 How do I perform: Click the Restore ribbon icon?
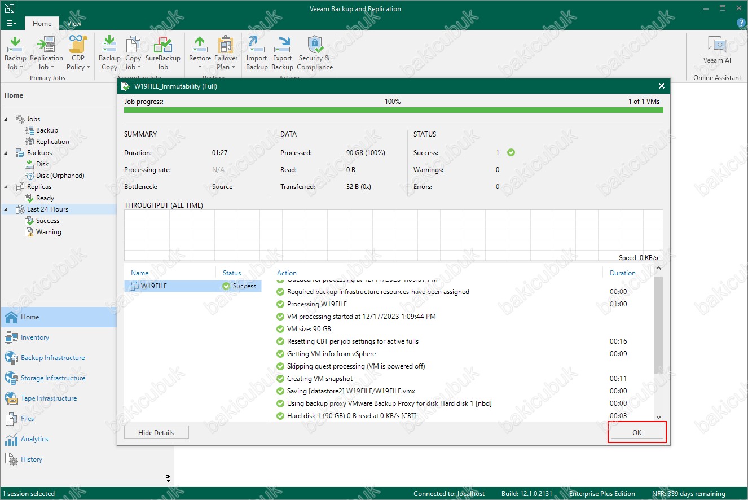200,52
